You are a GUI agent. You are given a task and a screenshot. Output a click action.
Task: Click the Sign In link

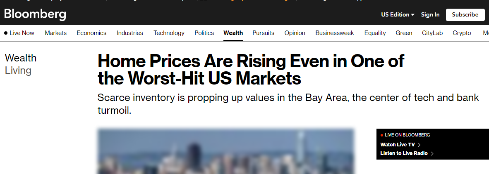(x=430, y=15)
